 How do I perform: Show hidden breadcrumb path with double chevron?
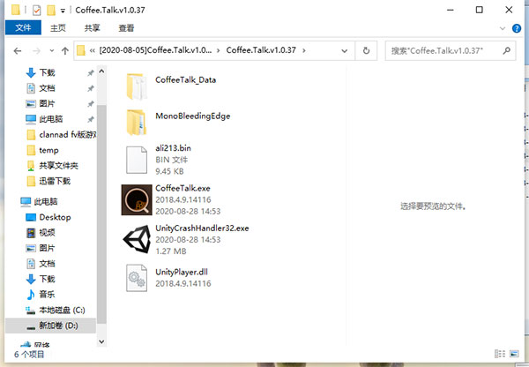click(92, 50)
